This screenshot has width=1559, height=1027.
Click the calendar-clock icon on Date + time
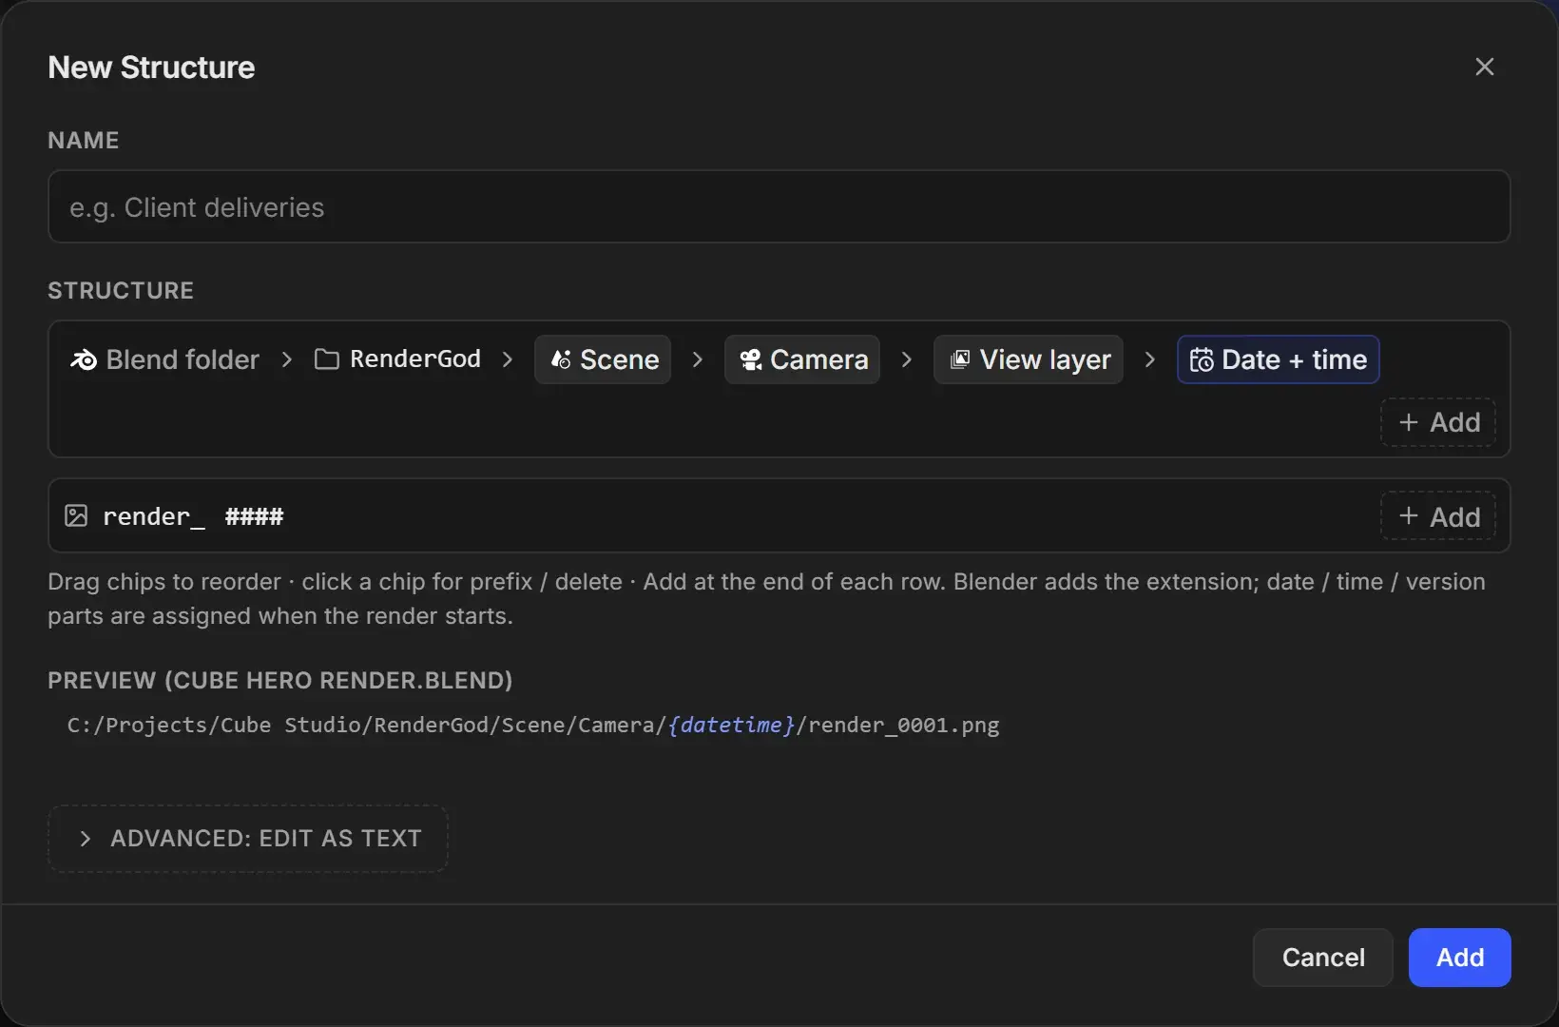click(x=1202, y=360)
